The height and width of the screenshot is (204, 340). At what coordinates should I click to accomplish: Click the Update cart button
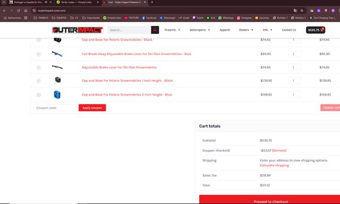click(330, 108)
